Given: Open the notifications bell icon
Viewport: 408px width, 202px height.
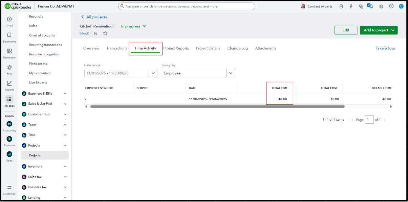Looking at the screenshot, I should coord(370,6).
